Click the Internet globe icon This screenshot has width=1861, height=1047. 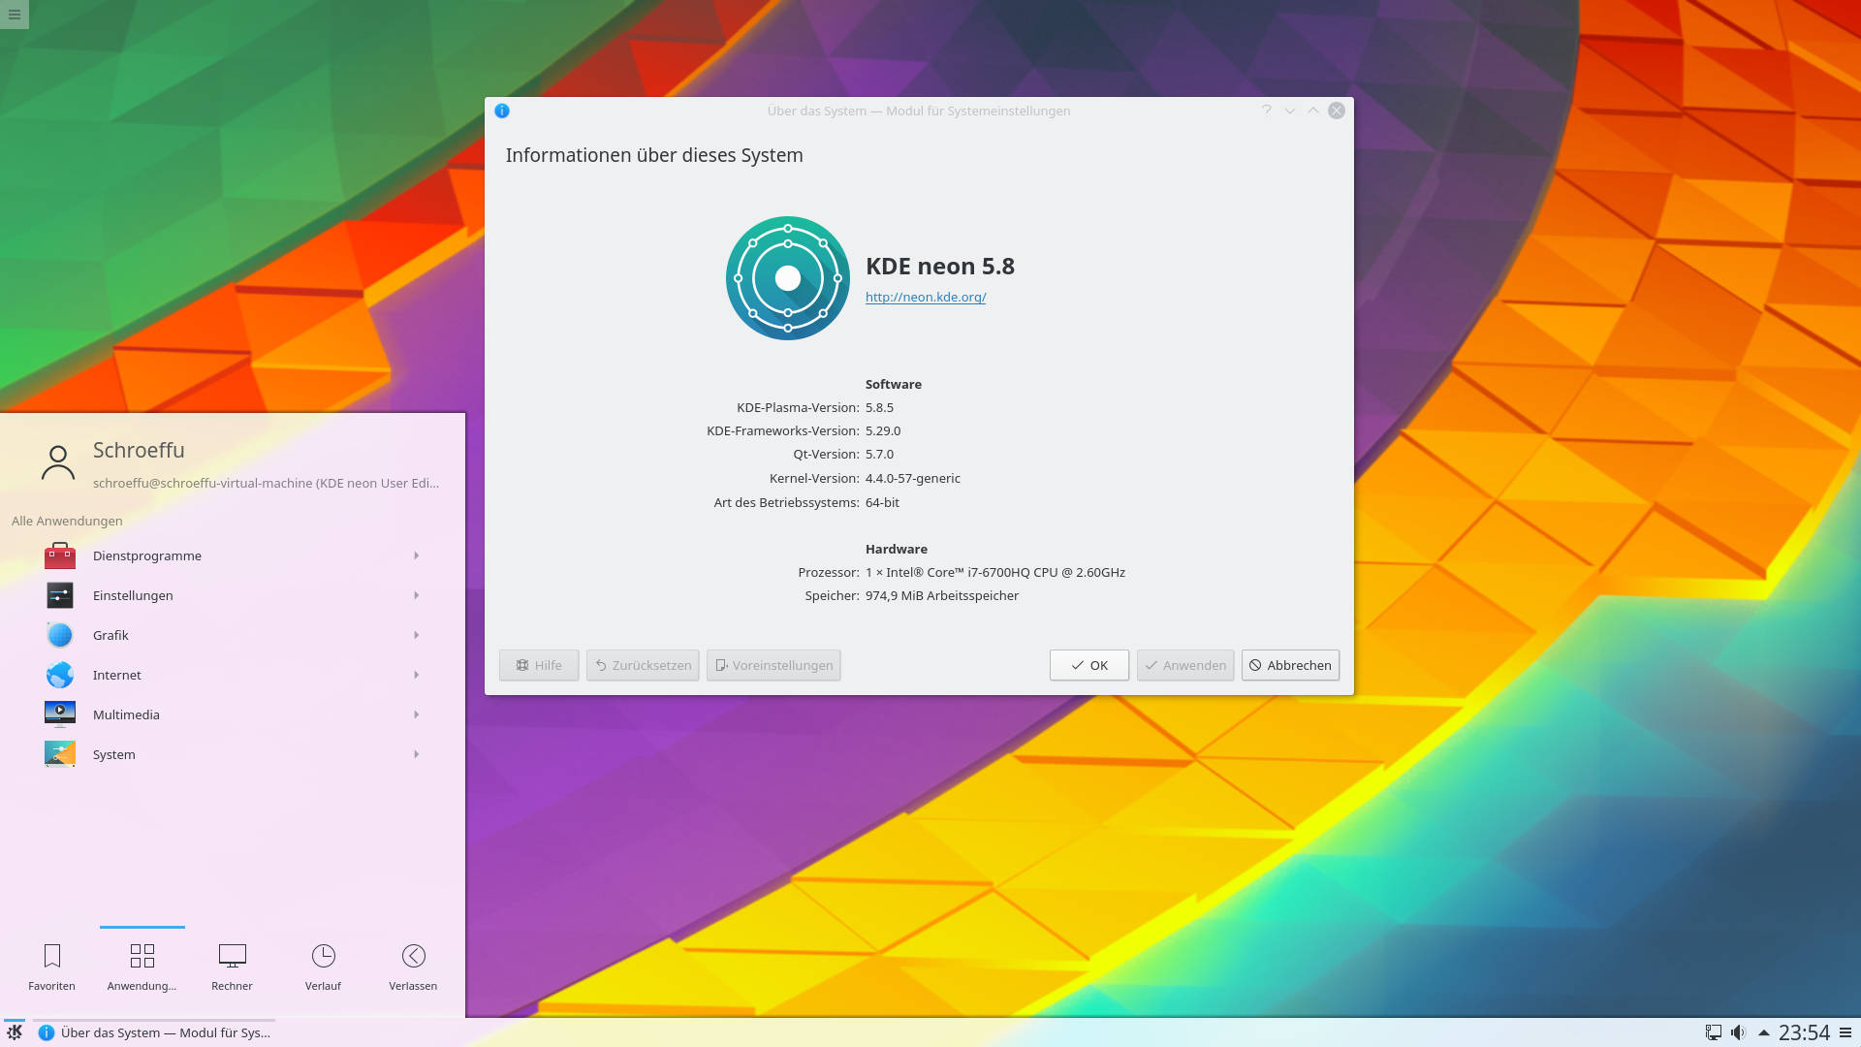point(60,675)
